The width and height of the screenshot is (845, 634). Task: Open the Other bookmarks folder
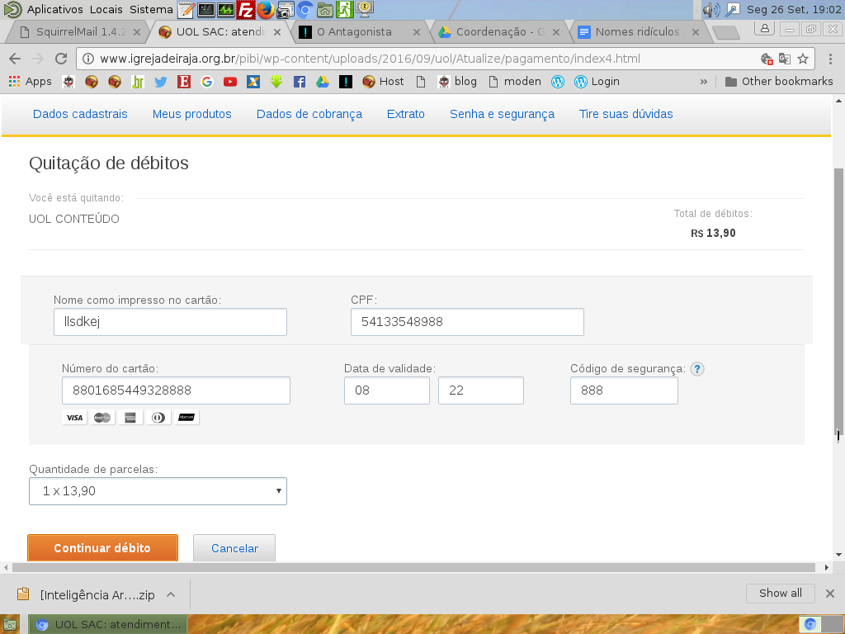point(779,82)
